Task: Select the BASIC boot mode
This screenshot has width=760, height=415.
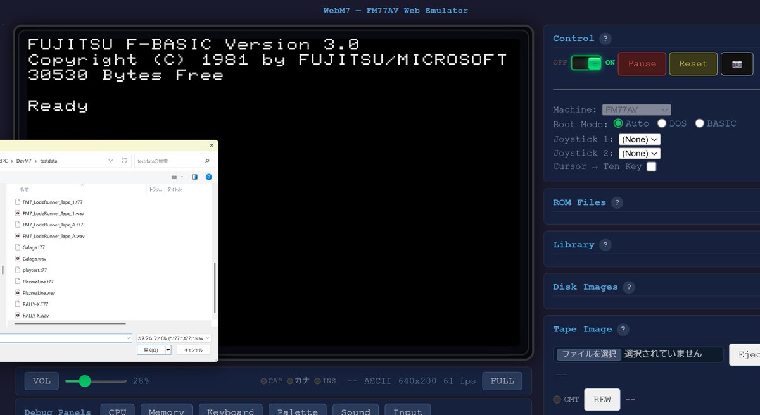Action: [x=700, y=123]
